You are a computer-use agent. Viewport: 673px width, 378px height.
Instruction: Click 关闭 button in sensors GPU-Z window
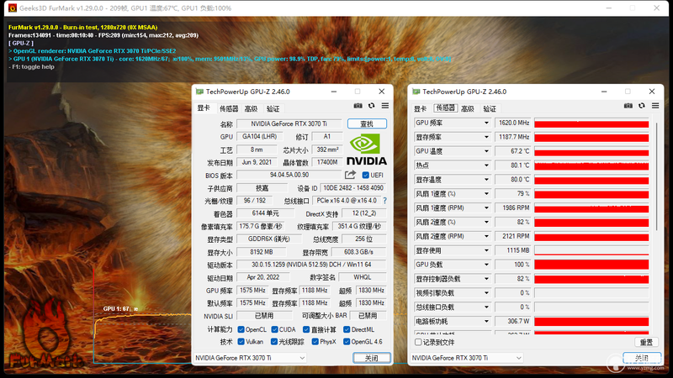642,358
